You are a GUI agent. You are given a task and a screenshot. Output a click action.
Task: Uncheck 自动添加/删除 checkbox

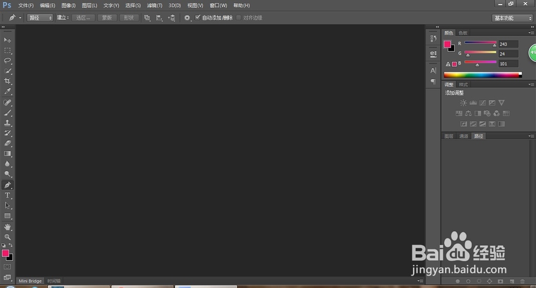point(198,18)
